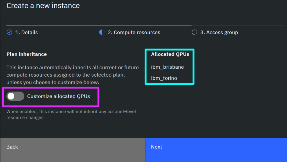
Task: Go to the 1. Details step
Action: (27, 32)
